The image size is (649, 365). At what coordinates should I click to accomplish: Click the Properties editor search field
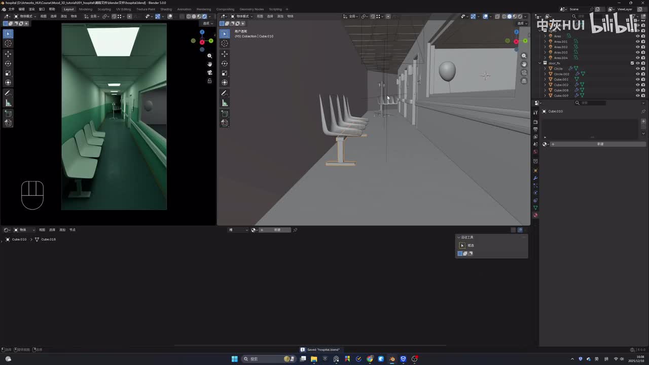pos(591,103)
